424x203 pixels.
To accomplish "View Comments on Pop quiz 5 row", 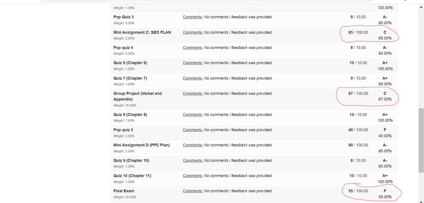I will coord(193,130).
